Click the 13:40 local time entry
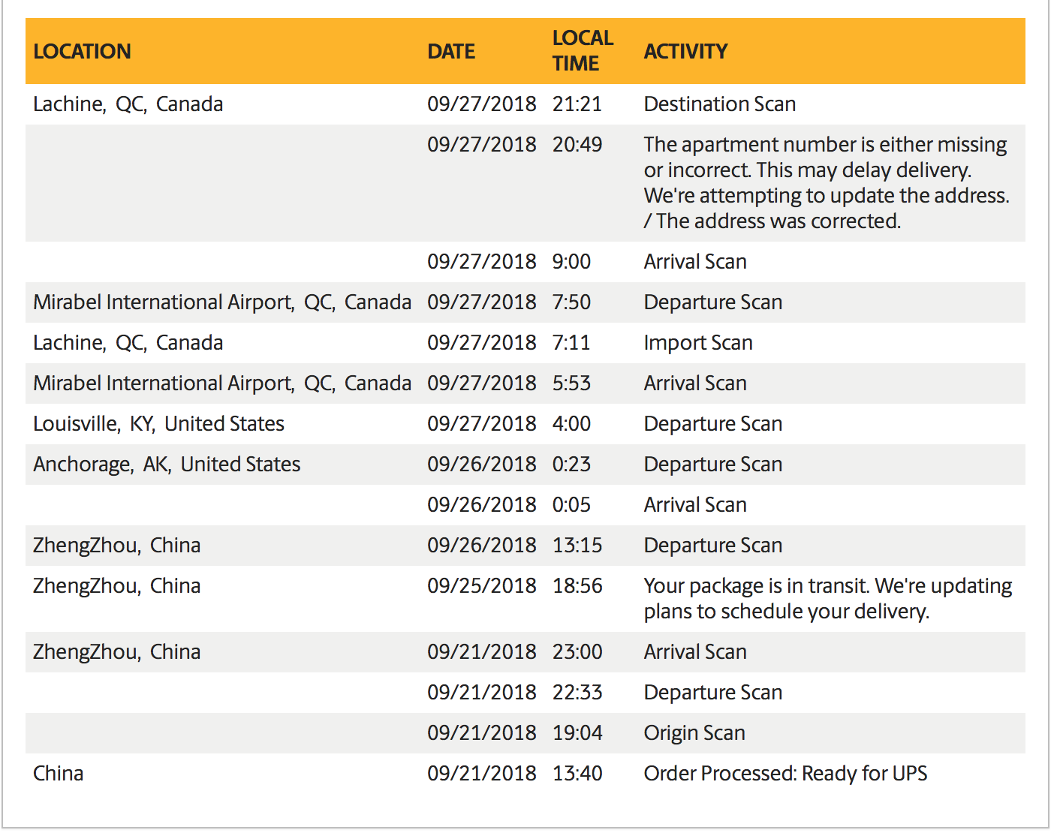The height and width of the screenshot is (833, 1051). 577,774
